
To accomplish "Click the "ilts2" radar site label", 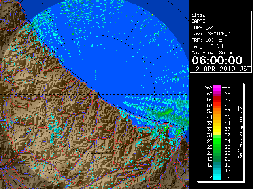I will (x=198, y=15).
